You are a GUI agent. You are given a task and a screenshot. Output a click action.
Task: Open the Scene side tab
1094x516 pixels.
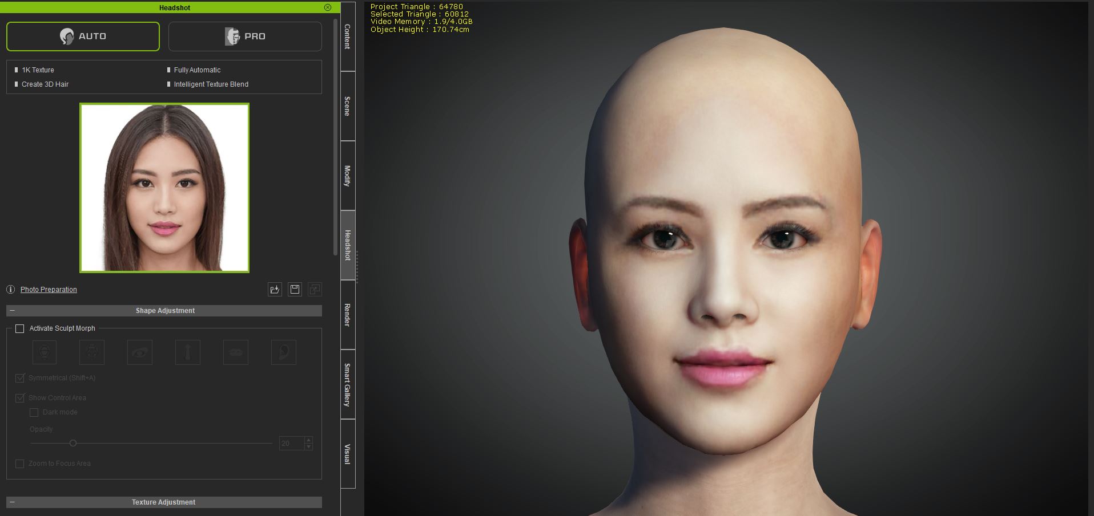[347, 106]
